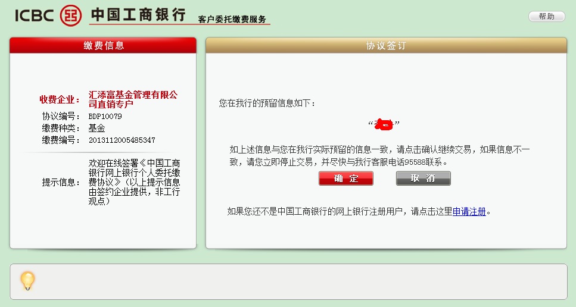The width and height of the screenshot is (576, 307).
Task: Click the agreement number BDP10079
Action: [105, 117]
